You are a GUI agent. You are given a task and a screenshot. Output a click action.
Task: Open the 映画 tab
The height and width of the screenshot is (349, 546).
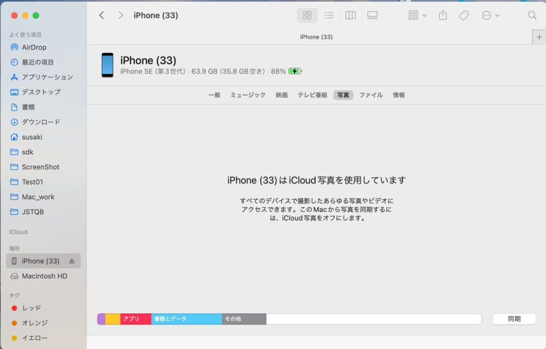click(282, 95)
